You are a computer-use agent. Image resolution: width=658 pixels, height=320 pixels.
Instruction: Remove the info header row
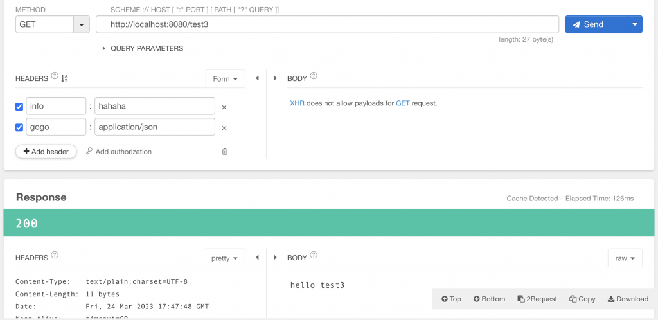(x=224, y=107)
